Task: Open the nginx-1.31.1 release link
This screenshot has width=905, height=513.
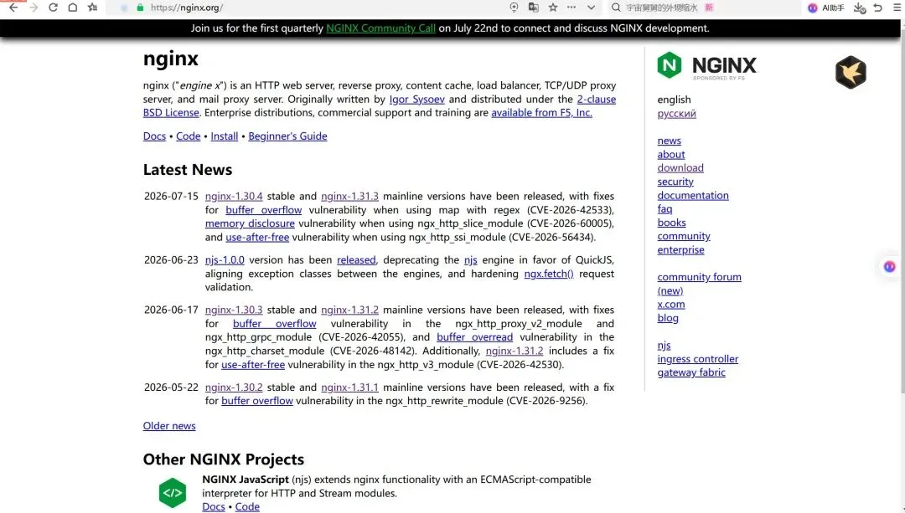Action: click(349, 387)
